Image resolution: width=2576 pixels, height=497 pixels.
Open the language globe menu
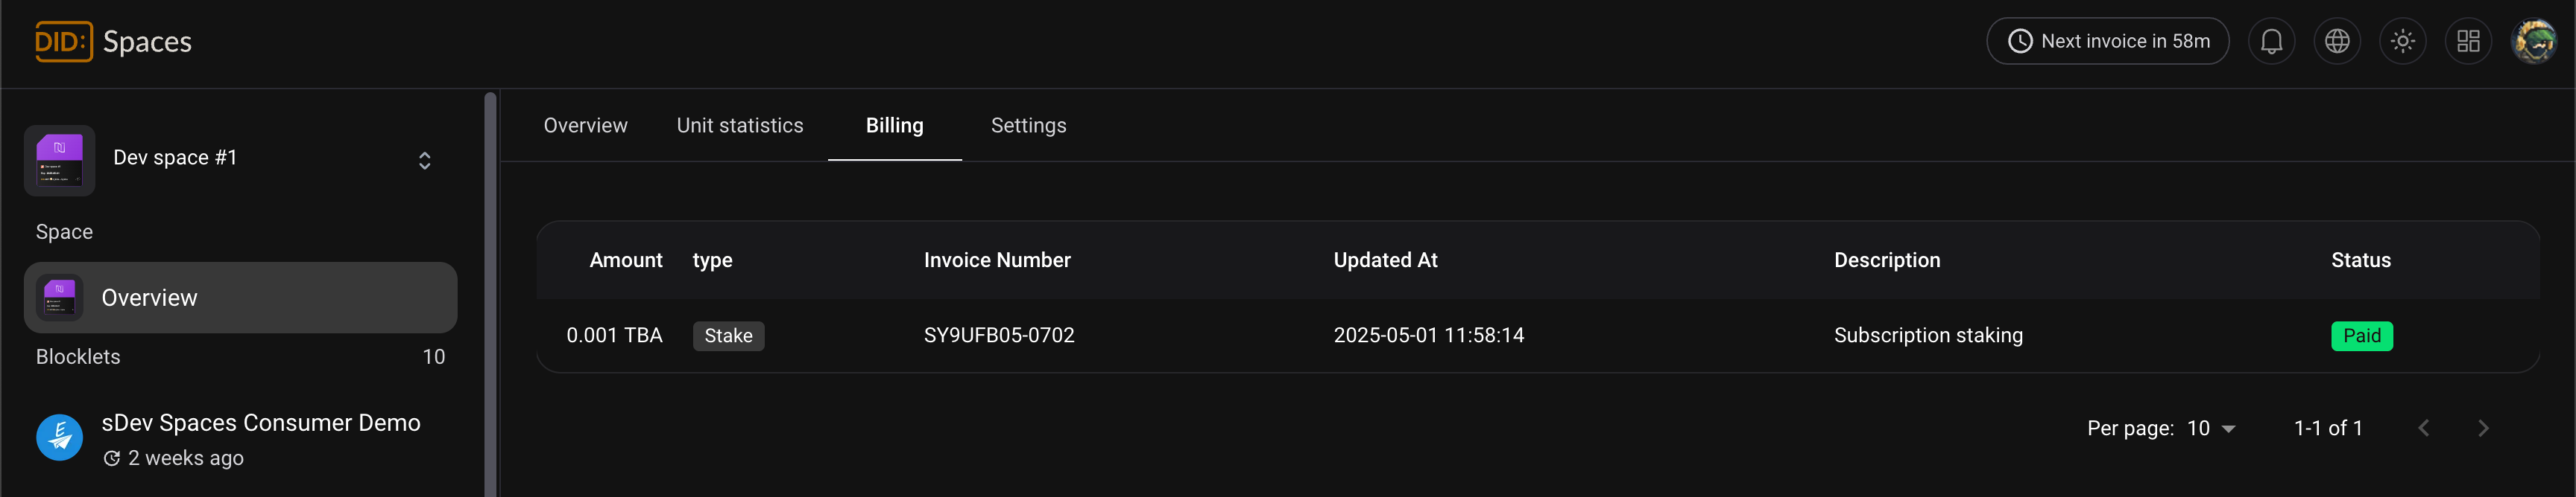(x=2336, y=42)
